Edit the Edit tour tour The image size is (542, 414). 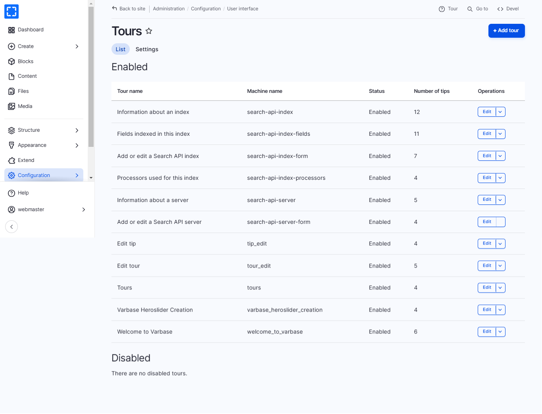(x=487, y=266)
